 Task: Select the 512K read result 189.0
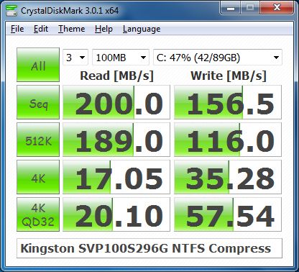tap(116, 140)
